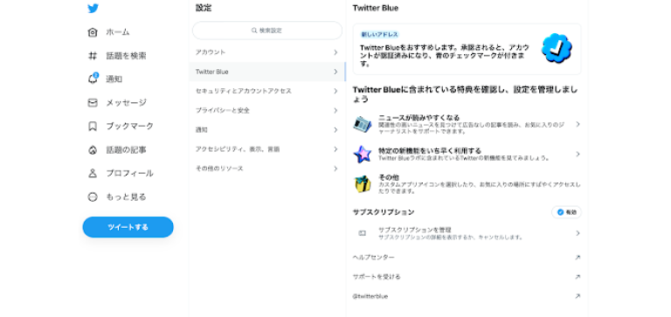Viewport: 671px width, 317px height.
Task: Open 話題を検索 in the sidebar
Action: click(126, 56)
